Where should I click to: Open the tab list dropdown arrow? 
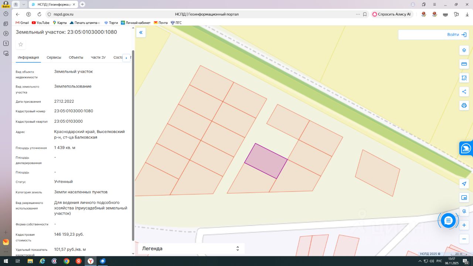click(24, 4)
